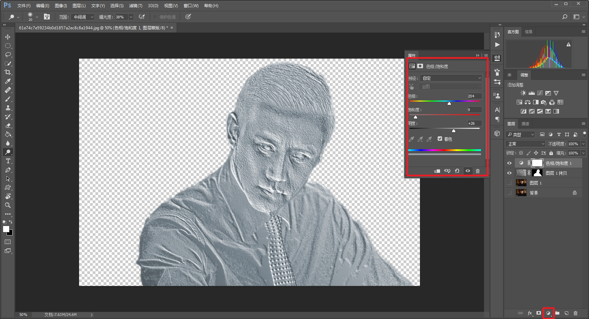Swap foreground and background colors
The image size is (589, 319).
pyautogui.click(x=11, y=222)
